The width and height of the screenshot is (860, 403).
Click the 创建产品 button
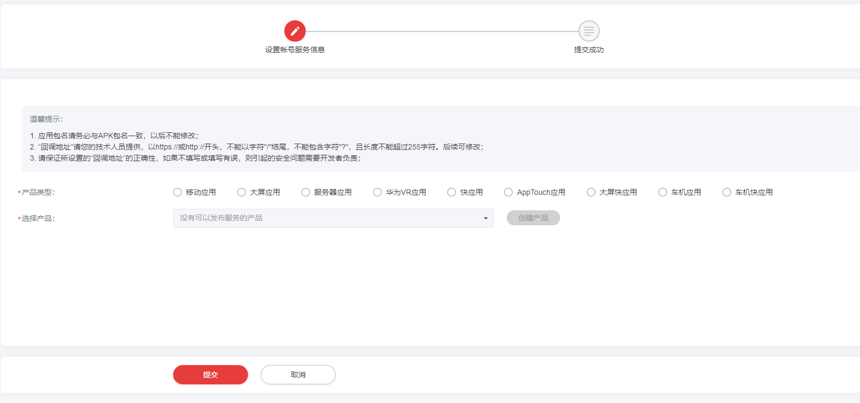pyautogui.click(x=533, y=218)
